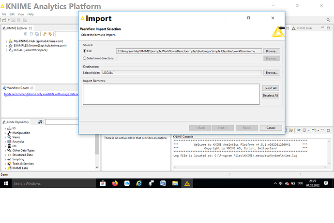Click the Open Console icon
This screenshot has height=223, width=334.
click(x=314, y=130)
